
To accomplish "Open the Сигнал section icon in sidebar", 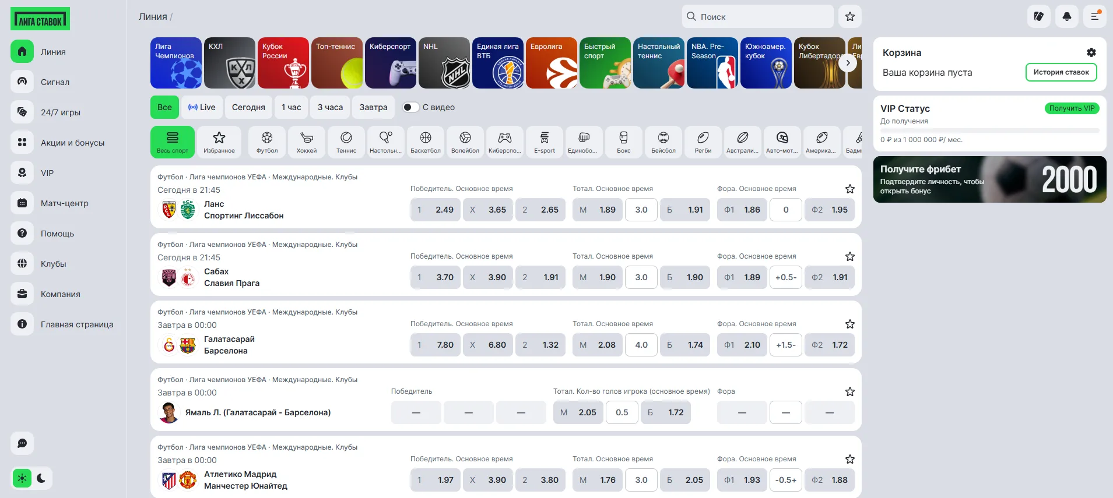I will pos(22,82).
